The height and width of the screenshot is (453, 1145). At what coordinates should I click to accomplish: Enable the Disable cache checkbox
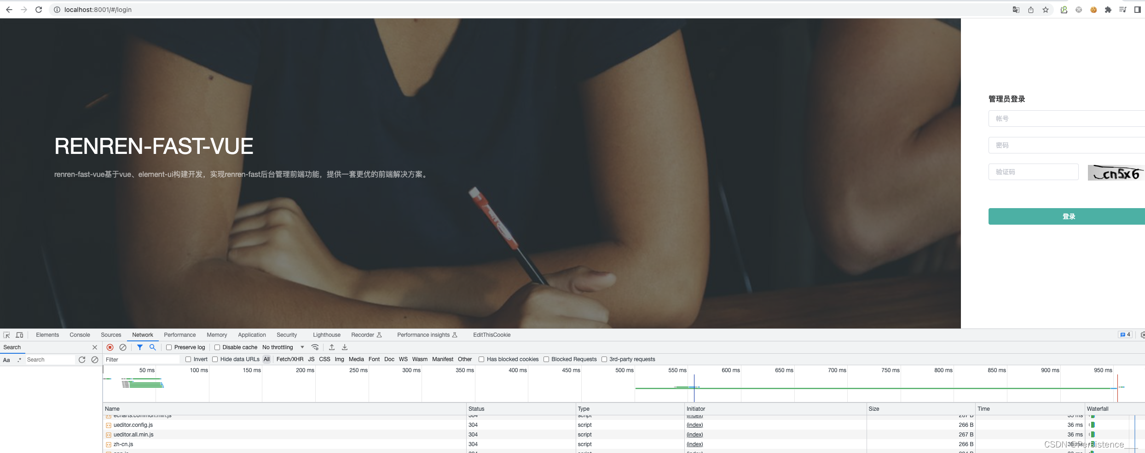pyautogui.click(x=217, y=347)
